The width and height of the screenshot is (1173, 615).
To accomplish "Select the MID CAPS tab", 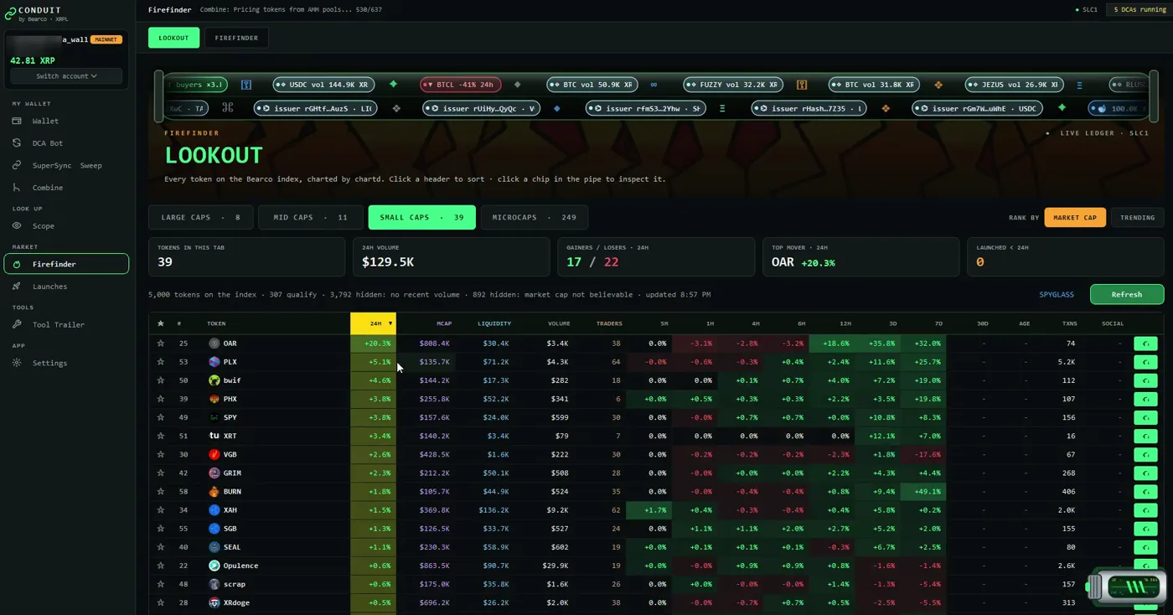I will 311,218.
